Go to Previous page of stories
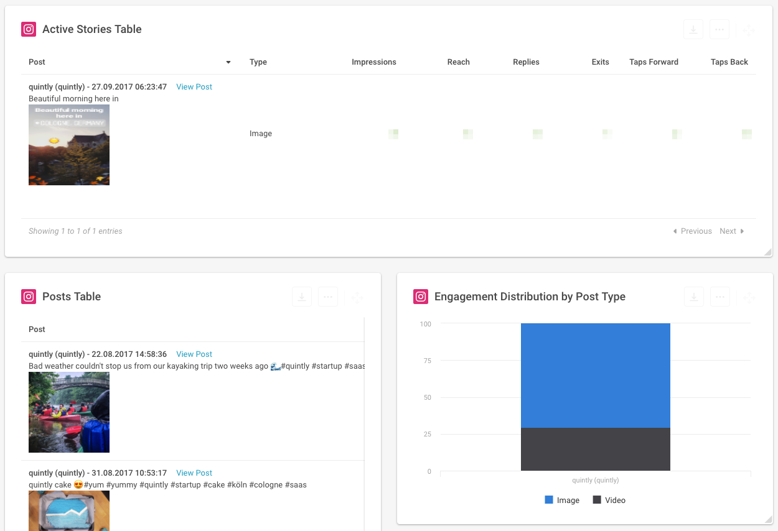 click(692, 231)
